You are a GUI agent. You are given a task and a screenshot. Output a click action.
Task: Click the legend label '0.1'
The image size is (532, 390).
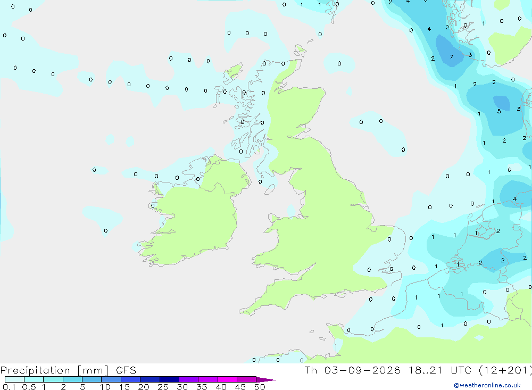coord(9,387)
